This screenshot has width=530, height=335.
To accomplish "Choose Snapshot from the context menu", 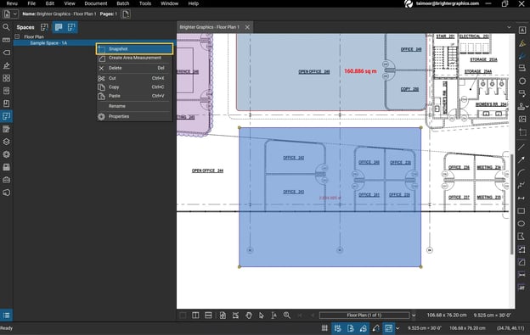I will (134, 49).
